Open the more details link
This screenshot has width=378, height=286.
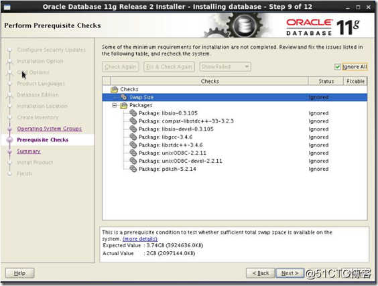tap(140, 239)
